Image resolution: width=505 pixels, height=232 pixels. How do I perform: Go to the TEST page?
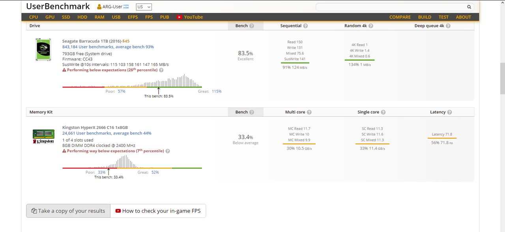443,17
